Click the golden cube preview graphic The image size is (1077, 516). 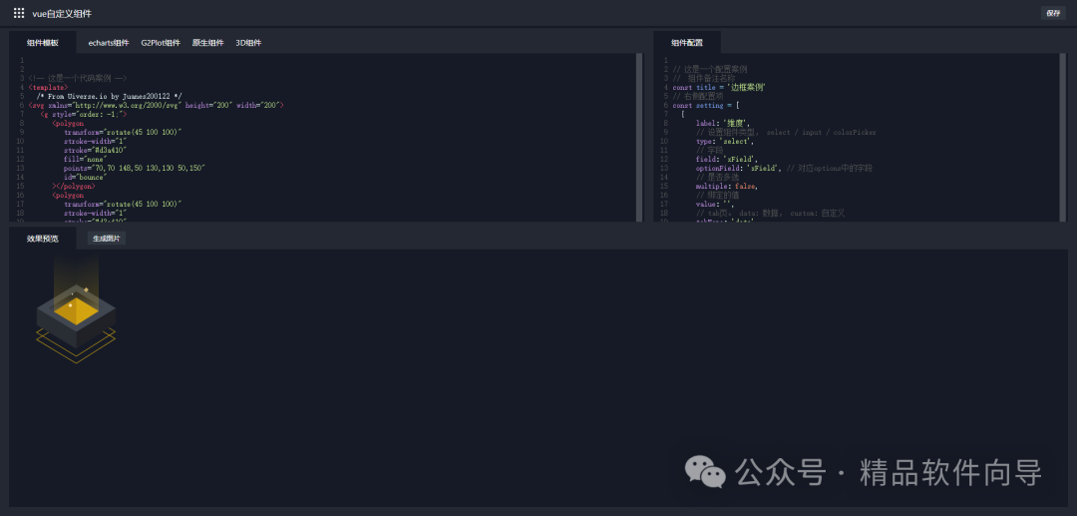(x=76, y=309)
